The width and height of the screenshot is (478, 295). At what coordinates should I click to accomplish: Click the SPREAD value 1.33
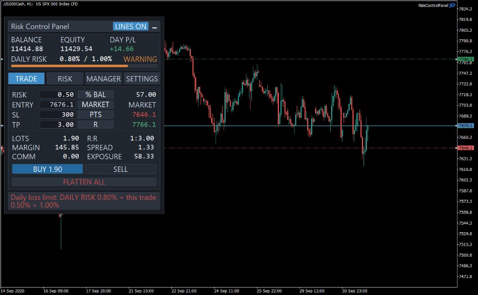pos(146,147)
